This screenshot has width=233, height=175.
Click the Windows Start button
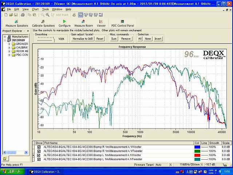coord(12,172)
